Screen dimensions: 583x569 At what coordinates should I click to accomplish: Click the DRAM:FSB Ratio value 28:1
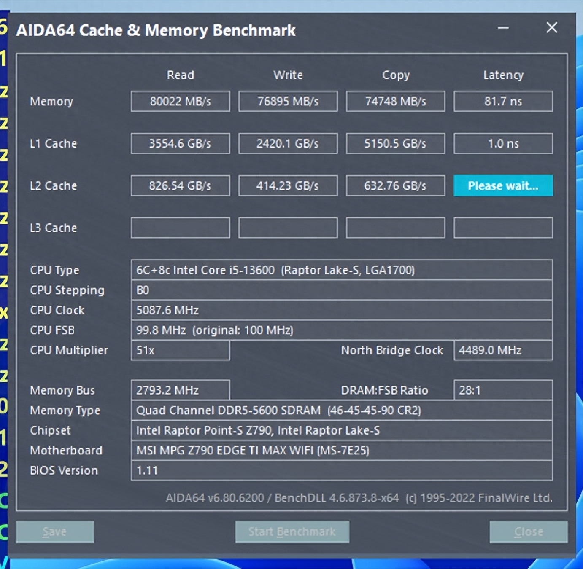click(x=503, y=390)
